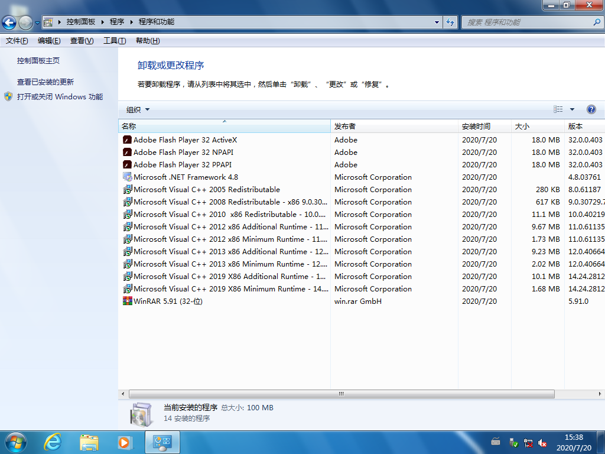Open the Windows Start button

15,442
